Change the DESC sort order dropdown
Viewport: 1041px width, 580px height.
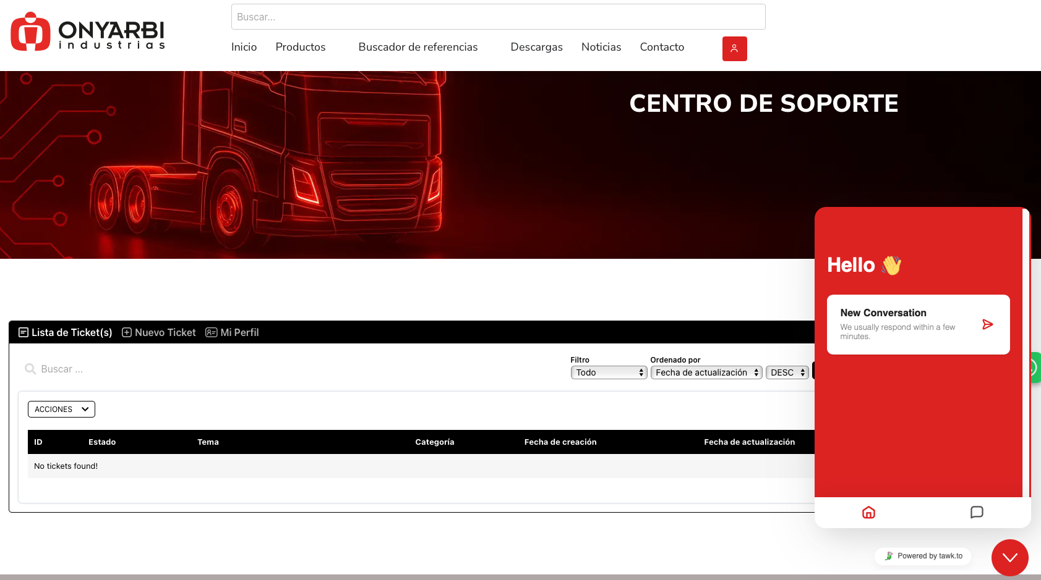click(787, 372)
